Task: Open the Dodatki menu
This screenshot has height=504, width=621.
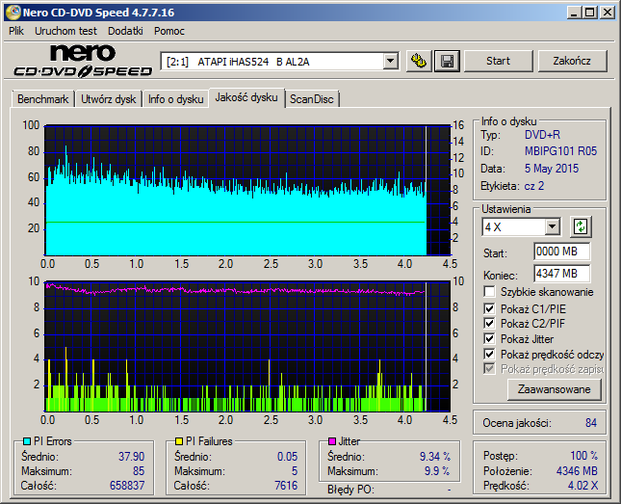Action: tap(125, 31)
